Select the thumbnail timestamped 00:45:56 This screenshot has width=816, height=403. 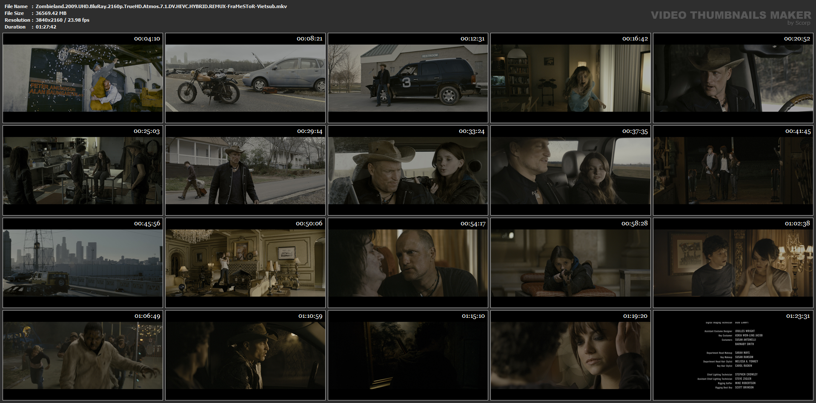[83, 263]
